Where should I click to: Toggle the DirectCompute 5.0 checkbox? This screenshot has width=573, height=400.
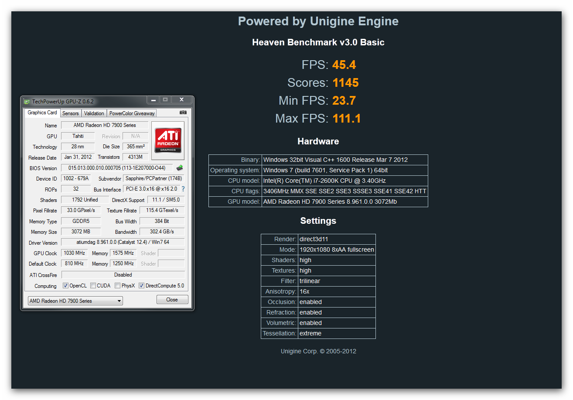point(141,286)
